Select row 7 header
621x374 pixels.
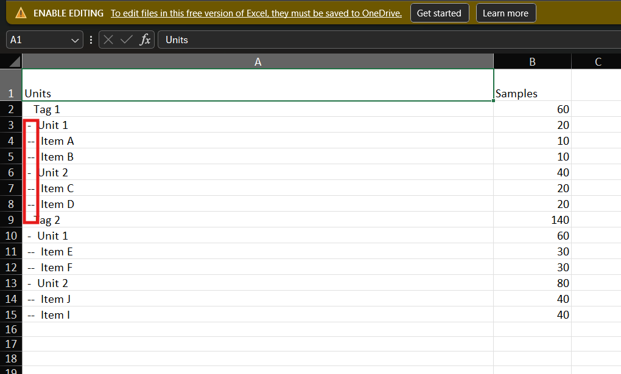[x=11, y=188]
